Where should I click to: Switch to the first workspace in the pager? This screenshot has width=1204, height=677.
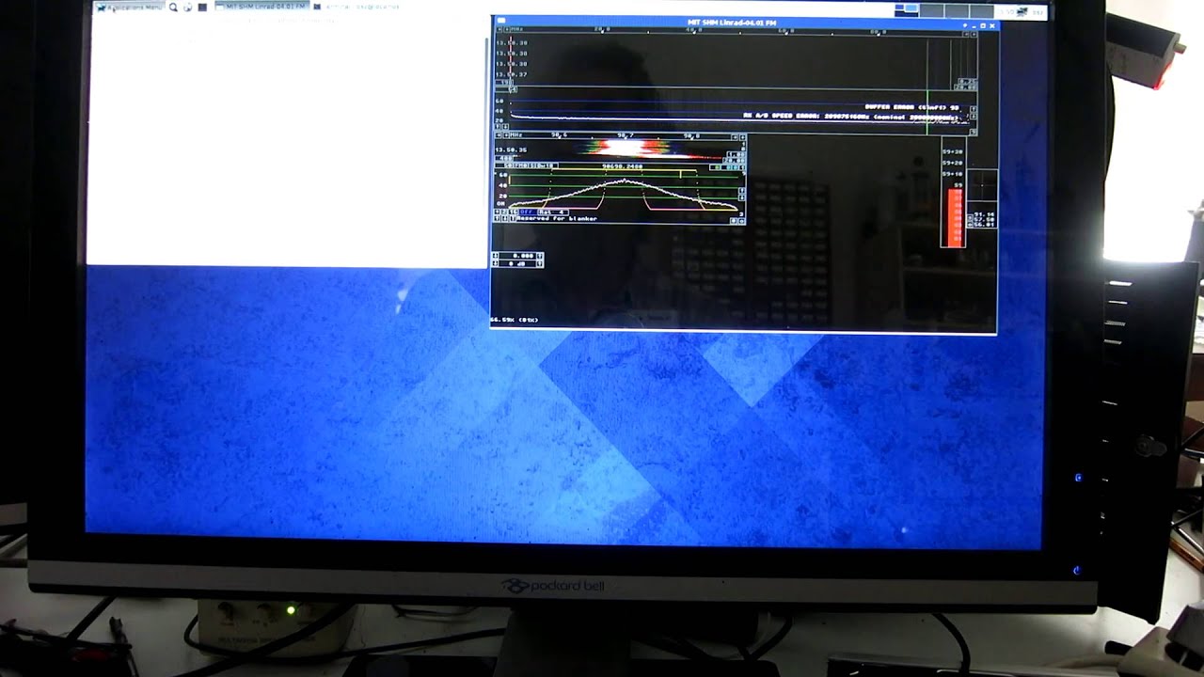tap(906, 9)
